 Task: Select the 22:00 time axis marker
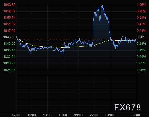(x=94, y=115)
